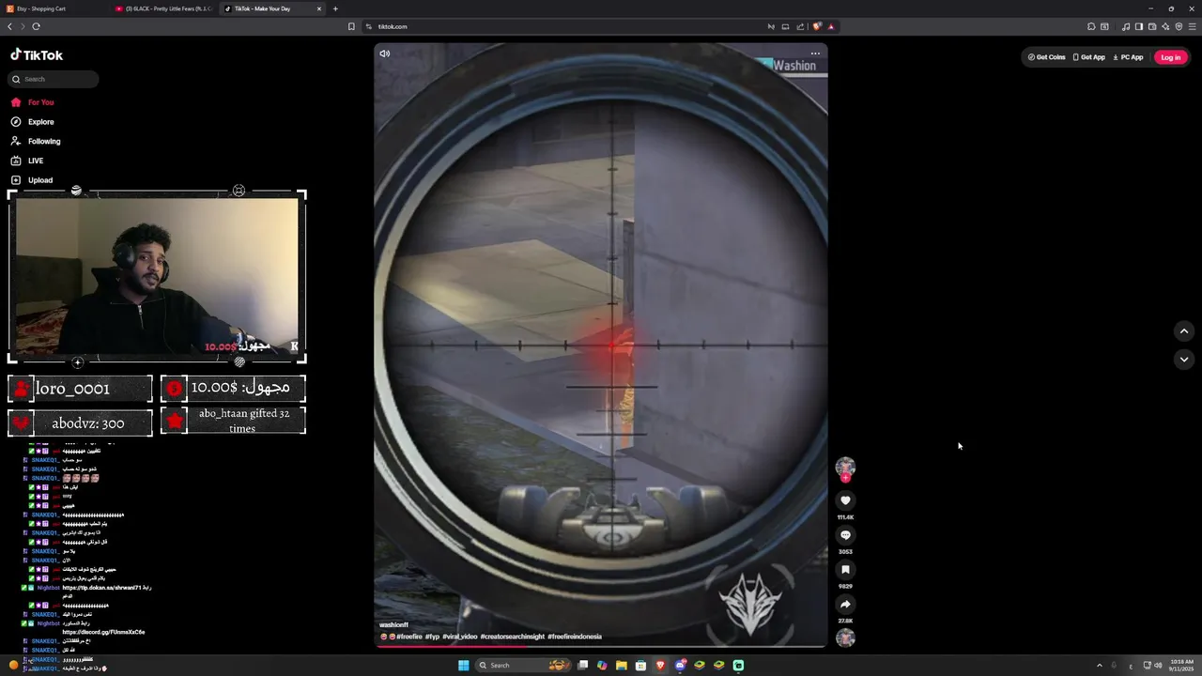Screen dimensions: 1202x676
Task: Click the Brave Rewards triangle icon
Action: tap(830, 26)
